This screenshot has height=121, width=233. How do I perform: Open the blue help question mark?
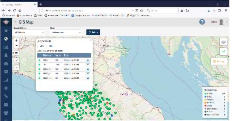(x=202, y=22)
